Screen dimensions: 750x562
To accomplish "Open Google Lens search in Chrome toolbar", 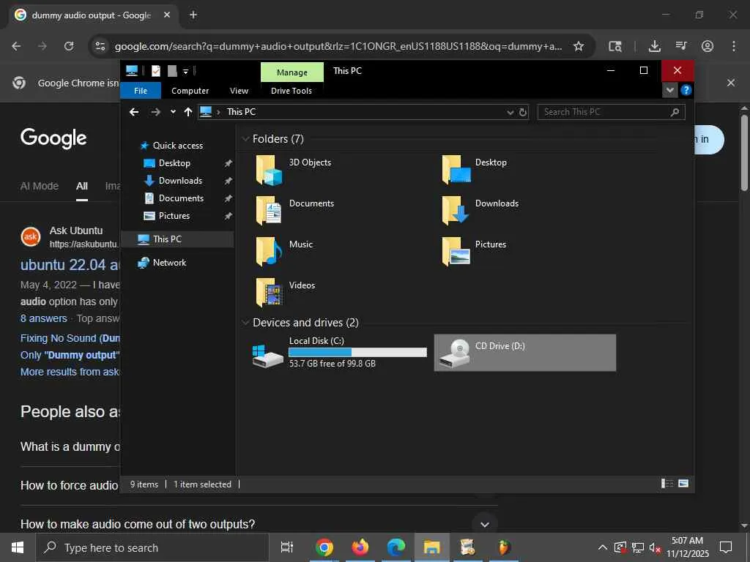I will tap(615, 46).
